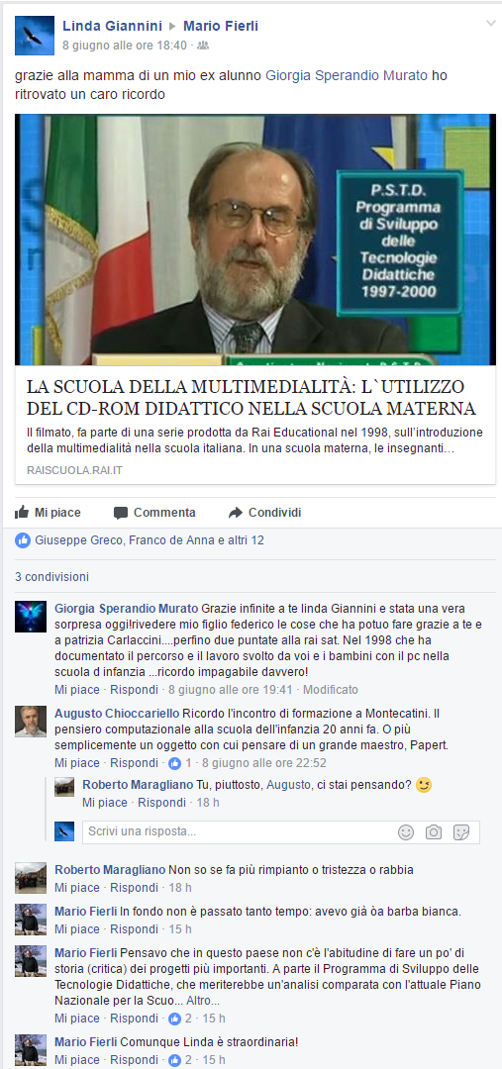Screen dimensions: 502x1069
Task: Reply to Augusto Chioccariello's comment
Action: pyautogui.click(x=134, y=763)
